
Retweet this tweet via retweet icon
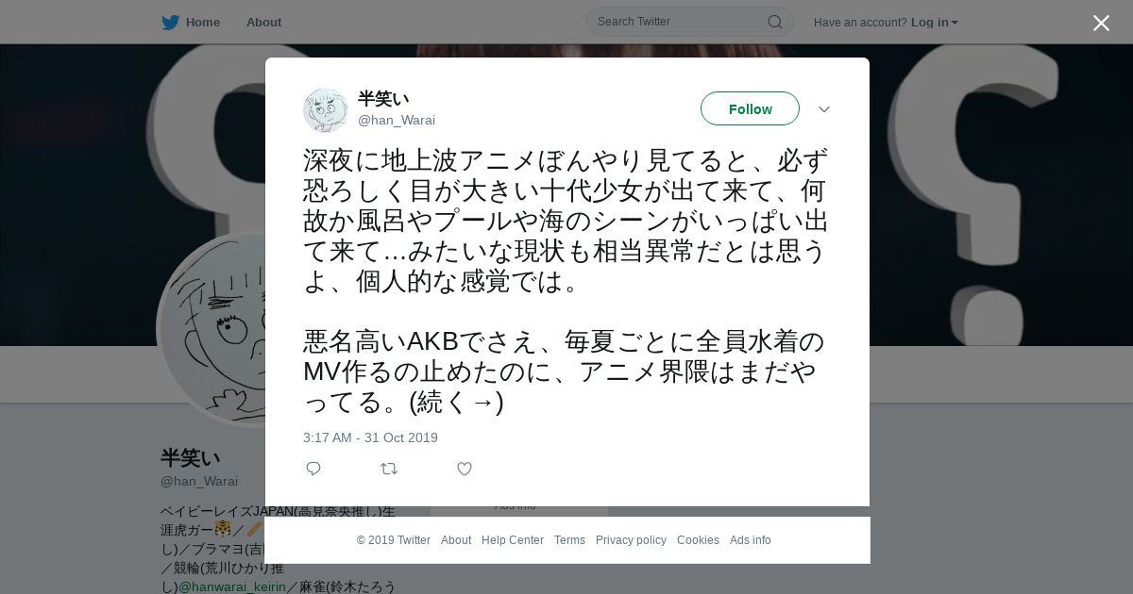tap(389, 469)
